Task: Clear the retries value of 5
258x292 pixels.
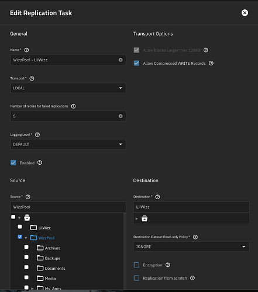Action: click(x=121, y=116)
